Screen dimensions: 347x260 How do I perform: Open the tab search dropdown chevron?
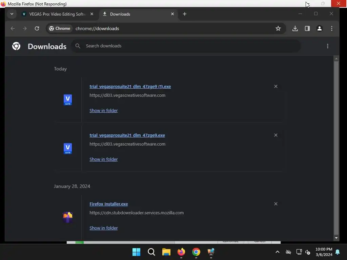click(12, 14)
